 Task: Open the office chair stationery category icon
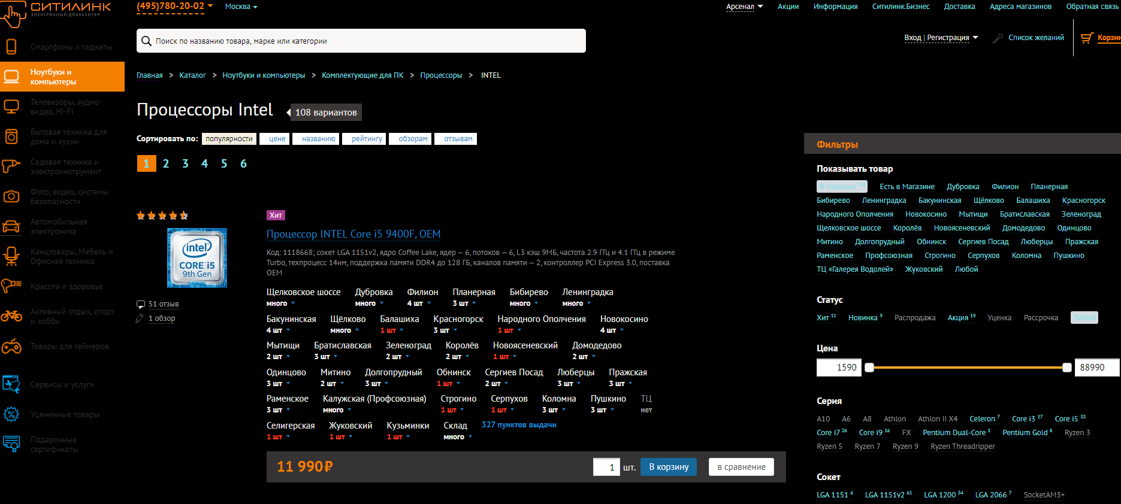click(11, 256)
